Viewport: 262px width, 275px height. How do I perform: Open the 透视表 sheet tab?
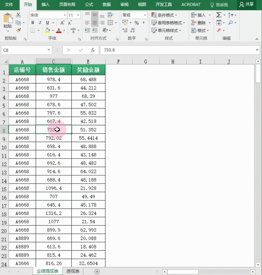73,271
